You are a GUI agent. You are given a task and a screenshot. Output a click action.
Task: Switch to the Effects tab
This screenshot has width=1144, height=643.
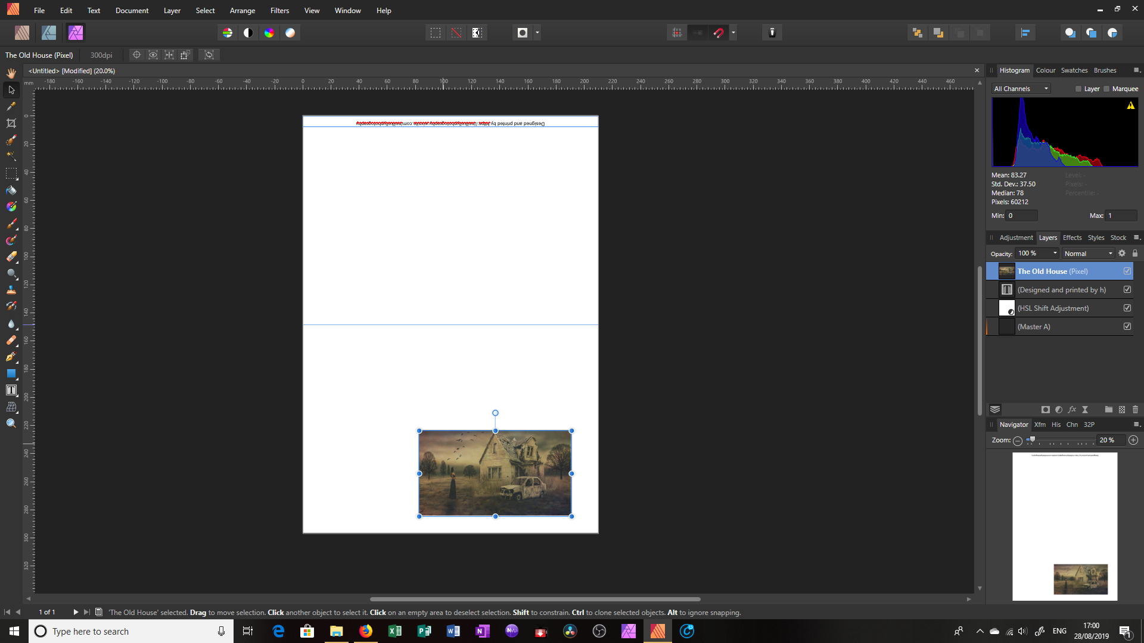pos(1072,238)
